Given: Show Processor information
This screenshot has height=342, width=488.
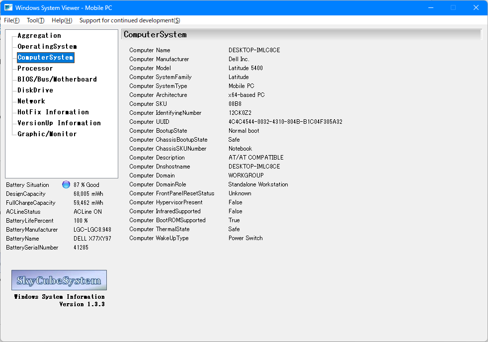Looking at the screenshot, I should tap(35, 69).
